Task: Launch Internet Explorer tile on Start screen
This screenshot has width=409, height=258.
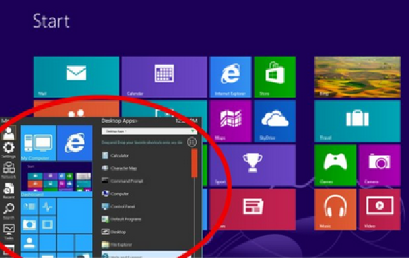Action: (x=231, y=77)
